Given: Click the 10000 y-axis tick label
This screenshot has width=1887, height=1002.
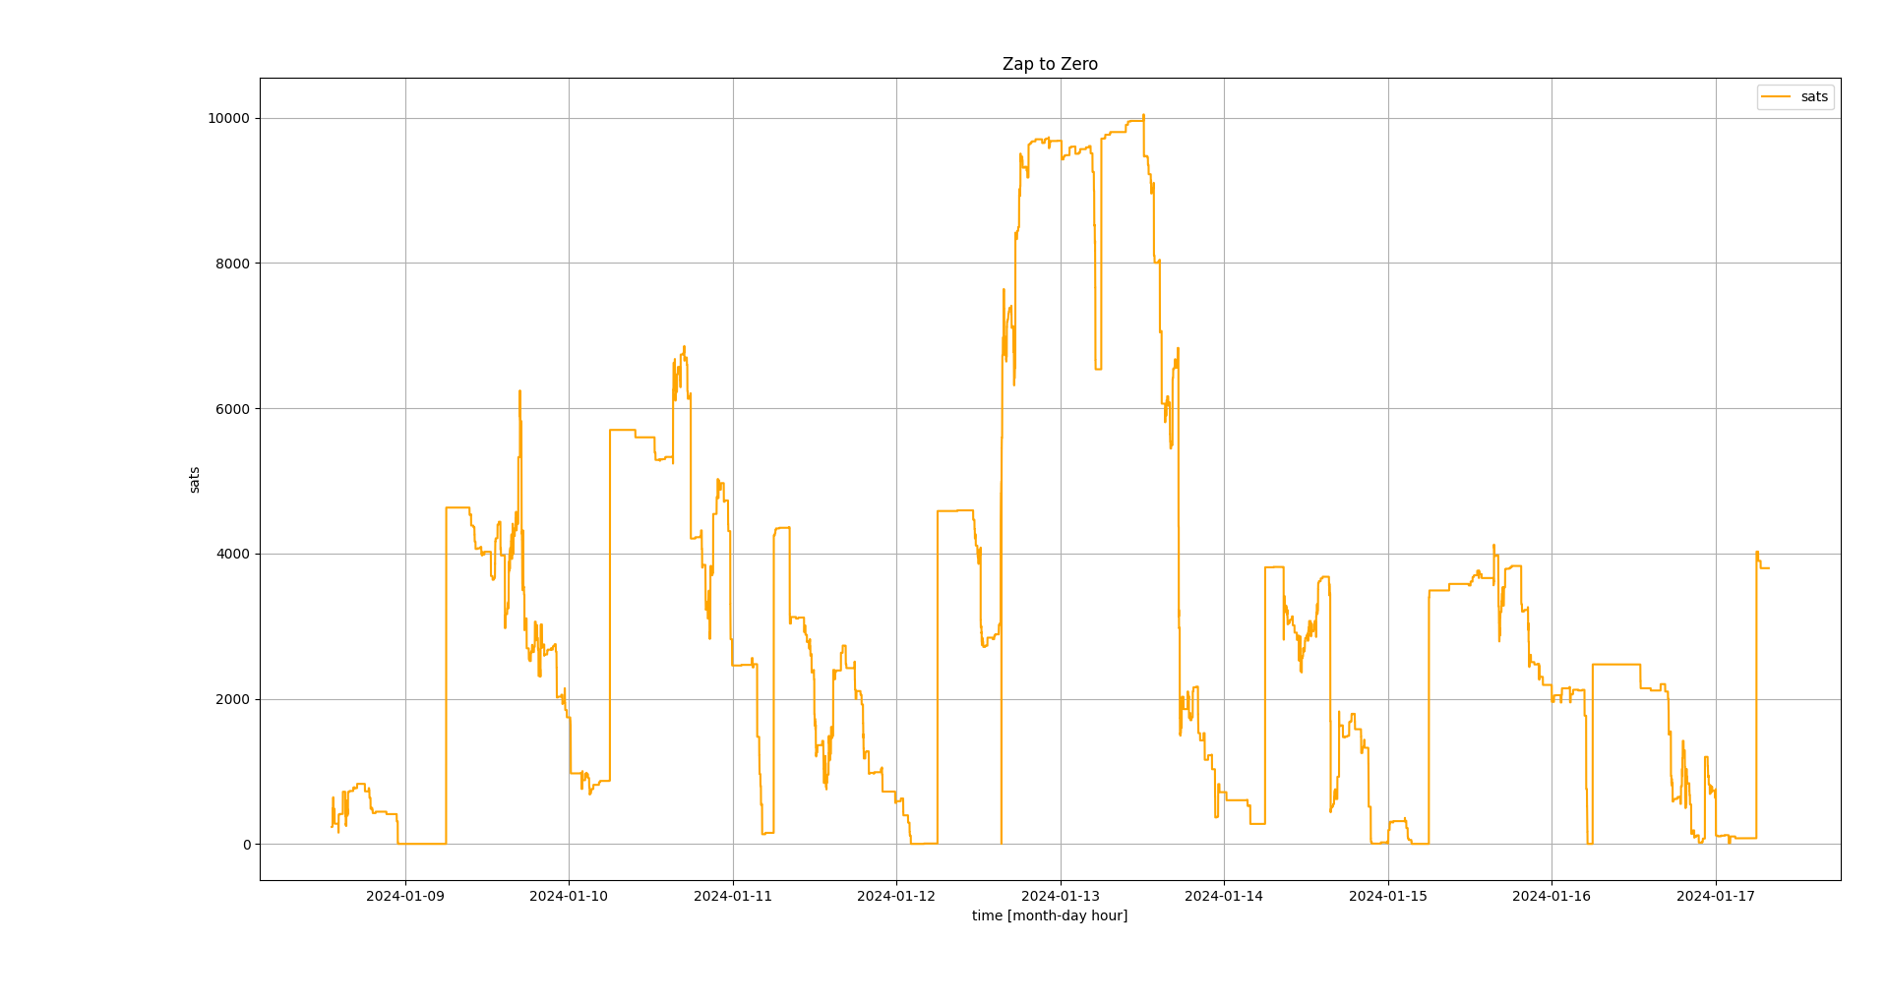Looking at the screenshot, I should pos(228,118).
